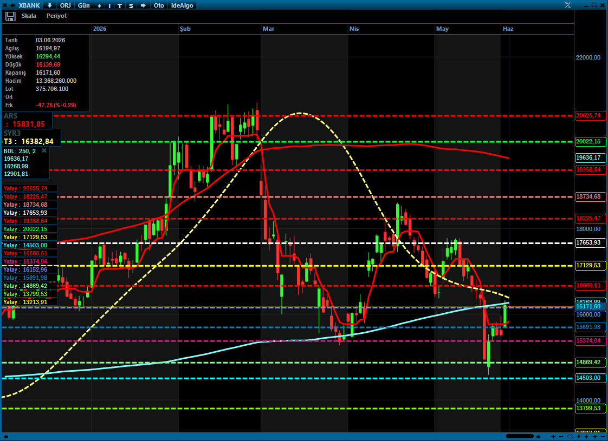Click the last minus icon in the bottom bar
Viewport: 608px width, 441px height.
(x=603, y=436)
